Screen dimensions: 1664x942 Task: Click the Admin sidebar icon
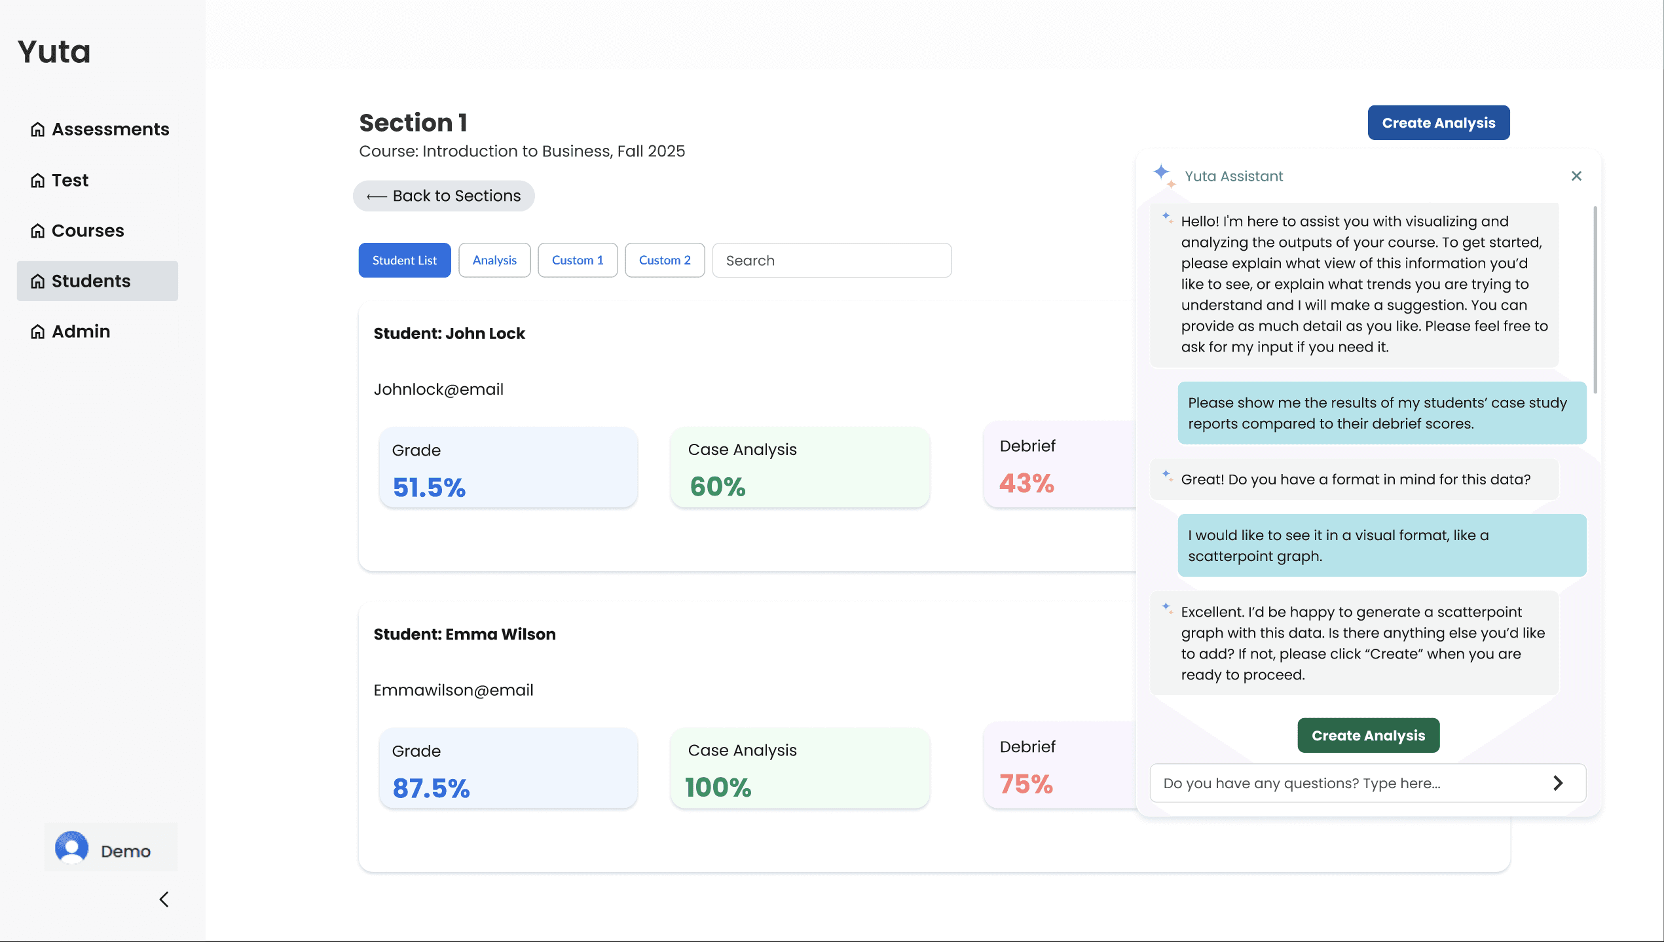point(38,332)
